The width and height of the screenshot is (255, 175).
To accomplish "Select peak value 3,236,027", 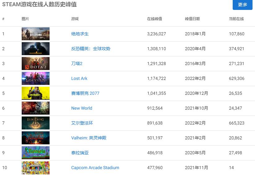I will pos(156,34).
